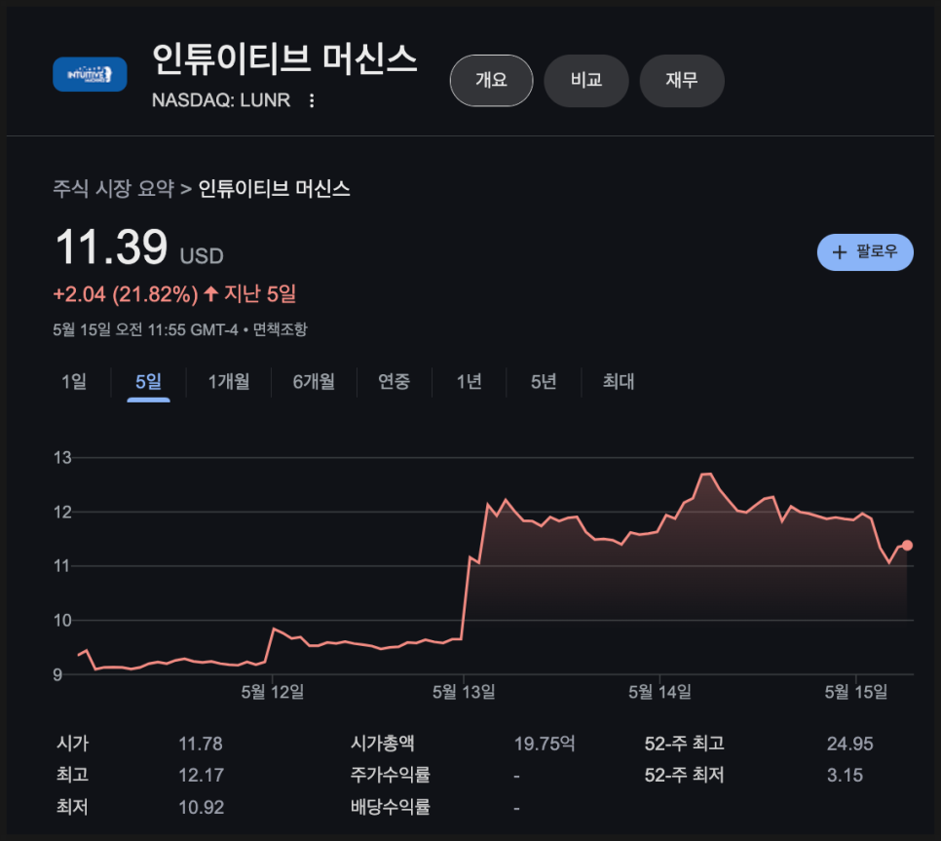
Task: Click the NASDAQ: LUNR ticker text
Action: point(221,100)
